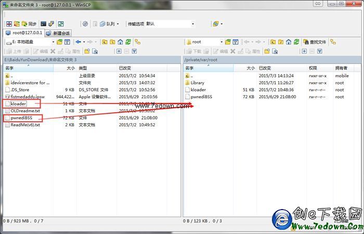Expand the globe icon dropdown arrow
The image size is (364, 234).
coord(222,24)
